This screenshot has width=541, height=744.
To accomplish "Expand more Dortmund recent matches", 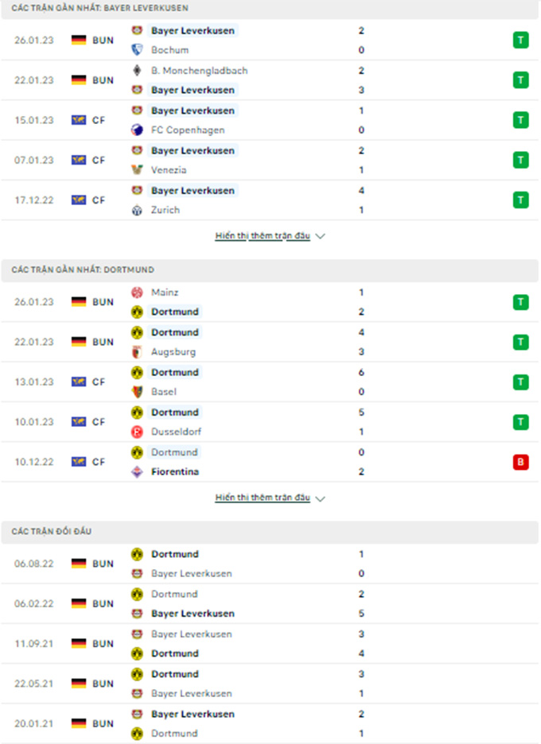I will (x=270, y=498).
